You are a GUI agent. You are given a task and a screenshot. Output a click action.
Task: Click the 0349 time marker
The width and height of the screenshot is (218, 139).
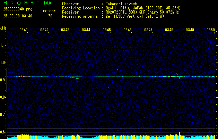click(190, 30)
